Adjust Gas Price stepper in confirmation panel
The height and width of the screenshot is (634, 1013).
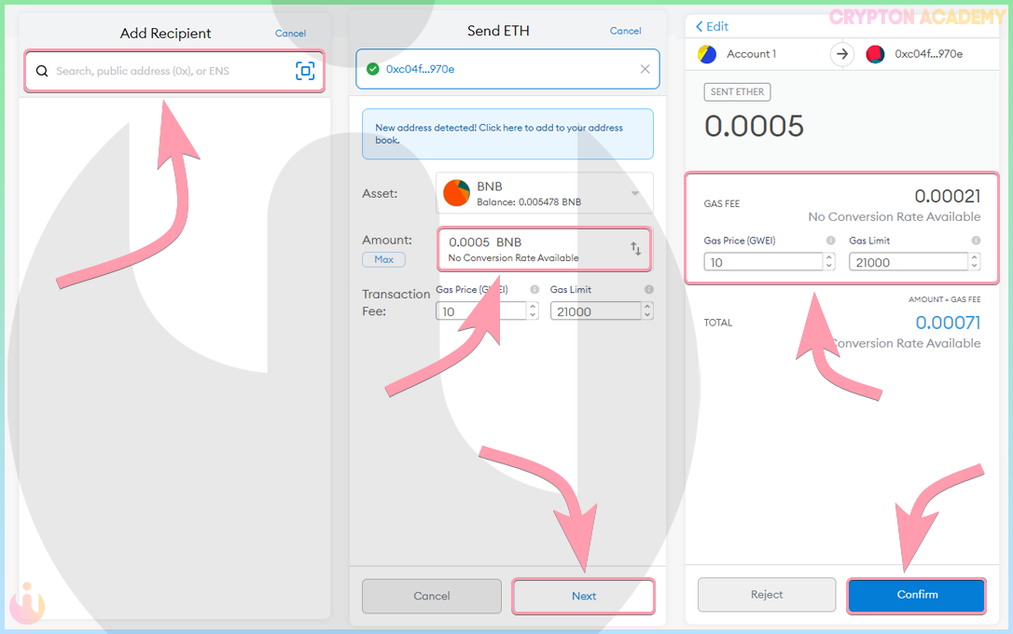coord(829,261)
